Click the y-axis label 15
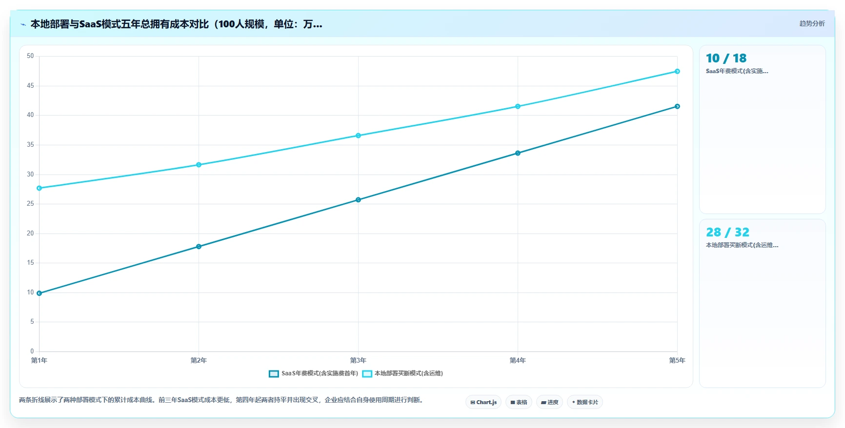The width and height of the screenshot is (845, 428). point(30,263)
